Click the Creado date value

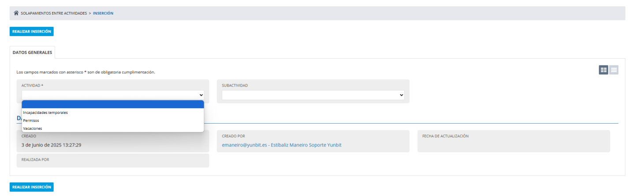pyautogui.click(x=51, y=145)
